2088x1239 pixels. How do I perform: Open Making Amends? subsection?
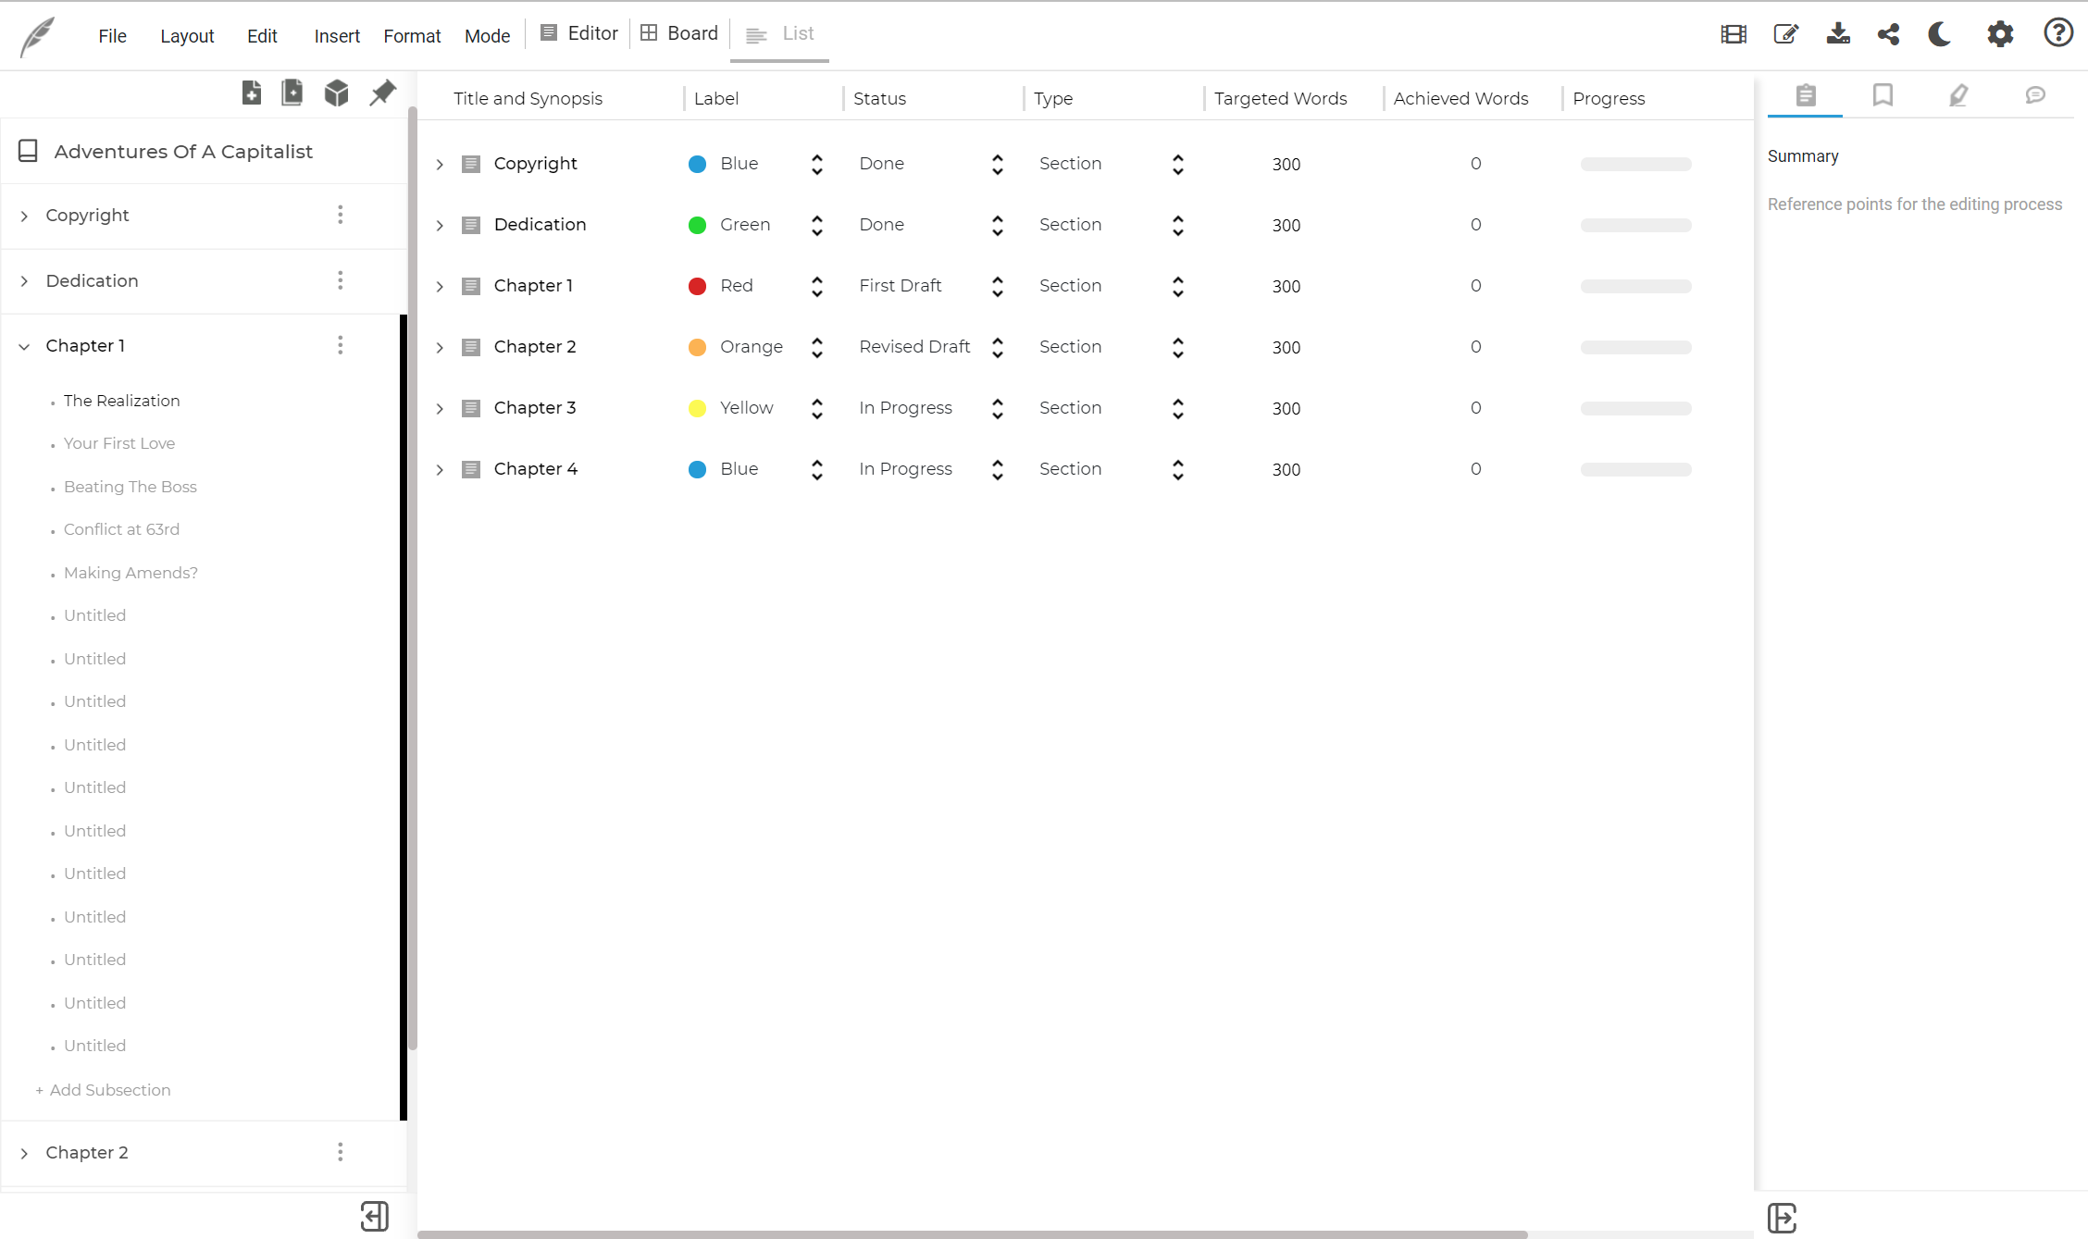(130, 573)
